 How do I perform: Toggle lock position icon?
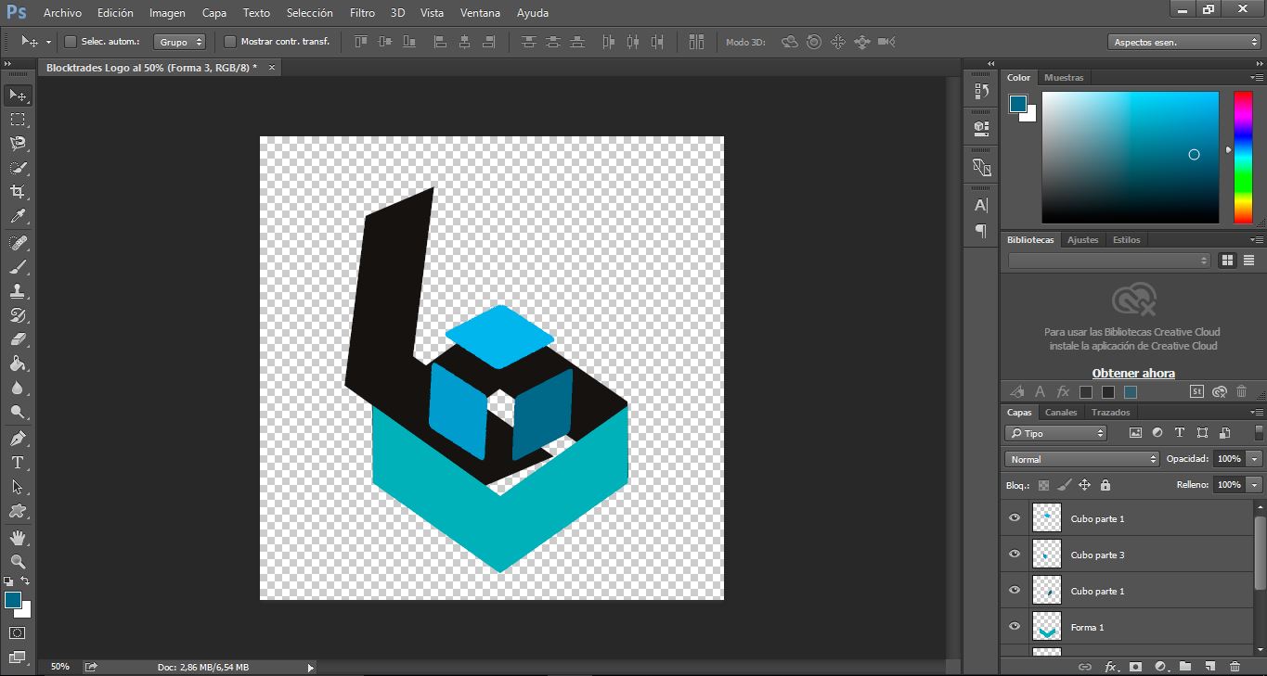coord(1084,485)
